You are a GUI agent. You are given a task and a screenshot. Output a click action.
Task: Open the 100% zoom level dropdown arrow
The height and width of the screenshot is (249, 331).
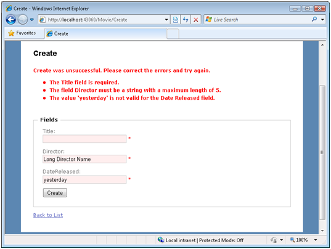click(x=316, y=240)
